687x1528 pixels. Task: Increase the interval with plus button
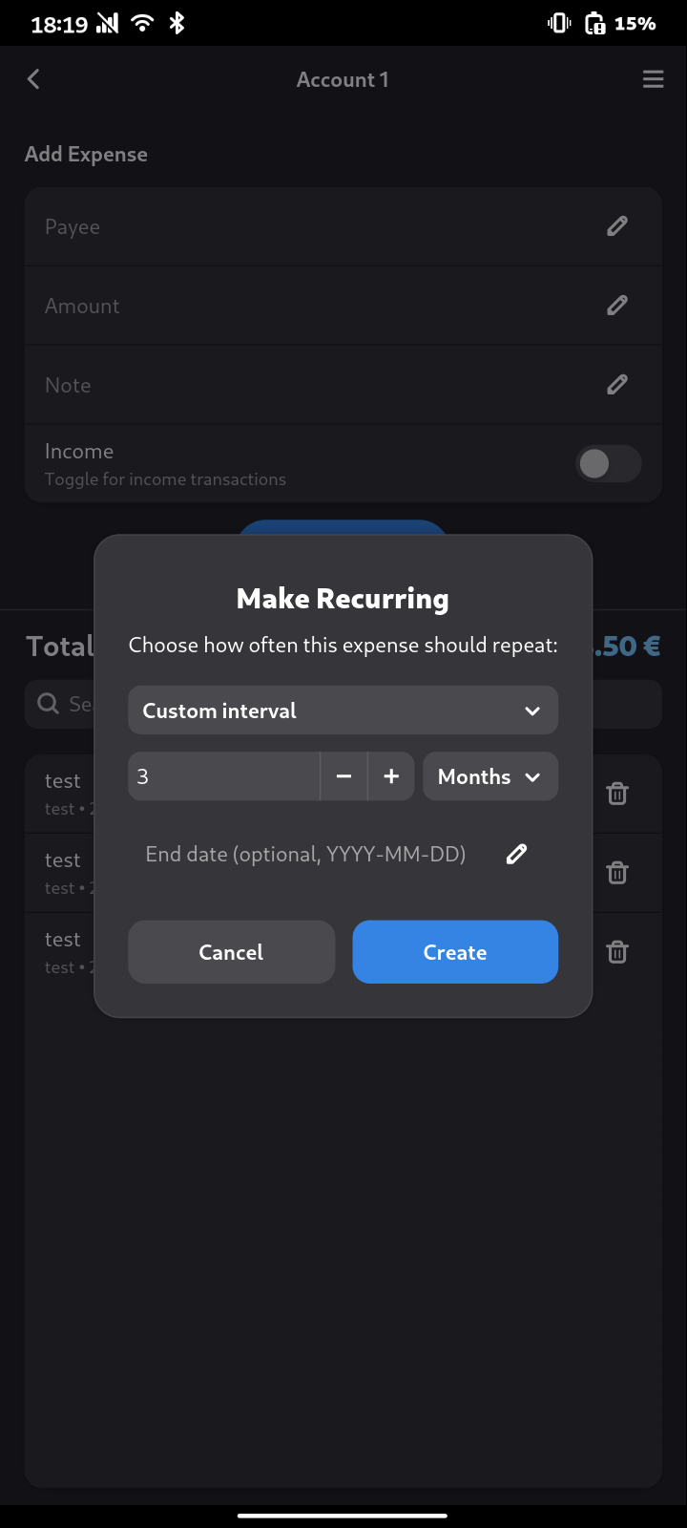click(x=391, y=776)
